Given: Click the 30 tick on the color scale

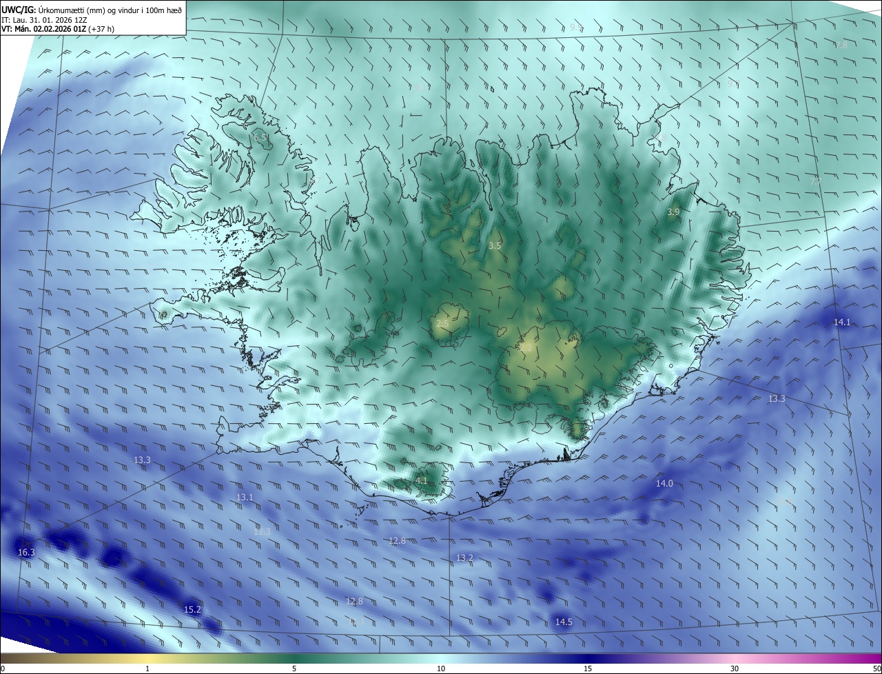Looking at the screenshot, I should pos(735,668).
